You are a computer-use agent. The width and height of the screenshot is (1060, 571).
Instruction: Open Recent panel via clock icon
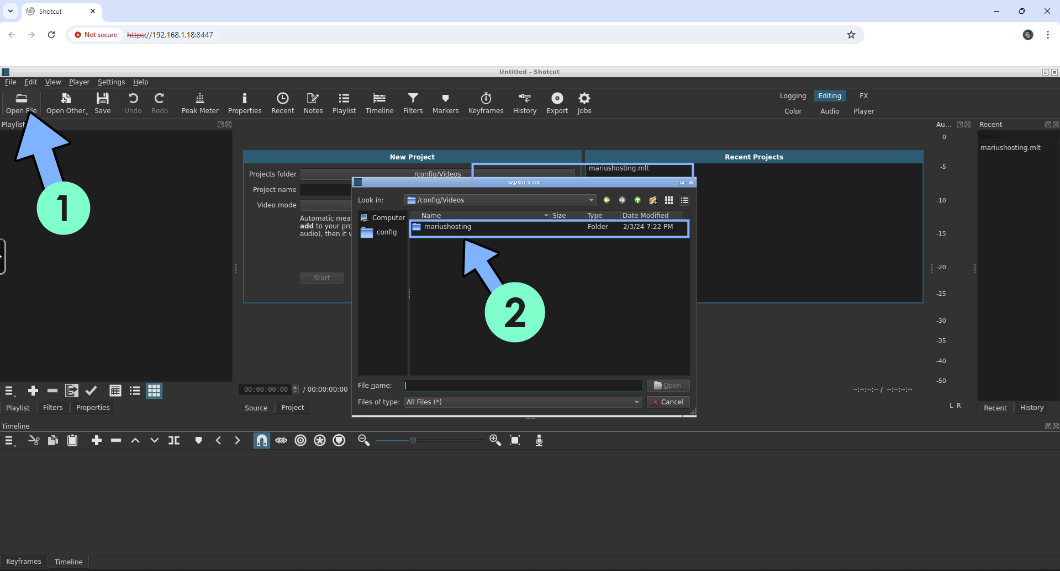pos(283,103)
